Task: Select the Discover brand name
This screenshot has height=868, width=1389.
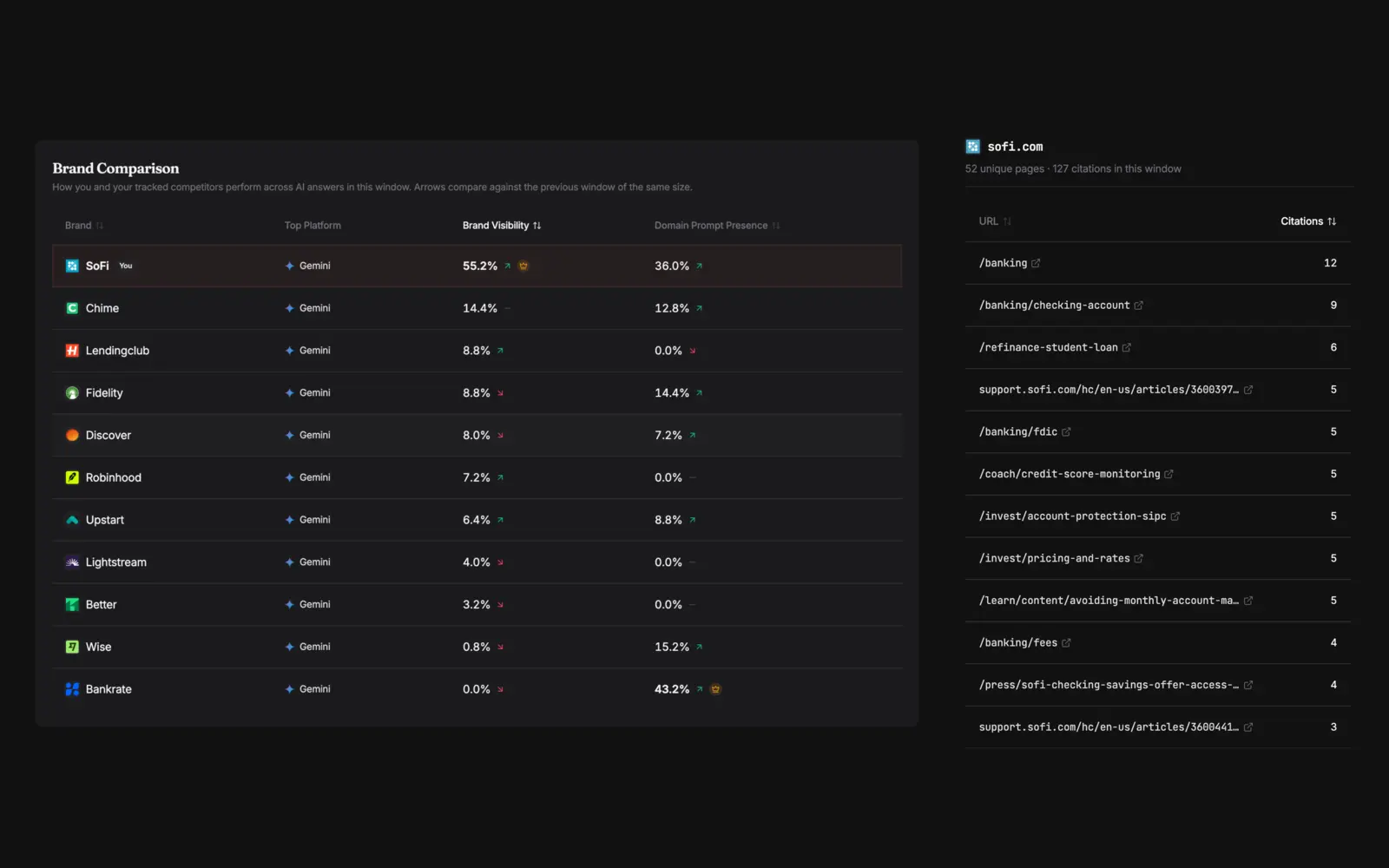Action: coord(109,435)
